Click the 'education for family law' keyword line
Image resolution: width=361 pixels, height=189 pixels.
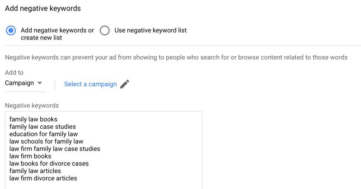(x=43, y=134)
